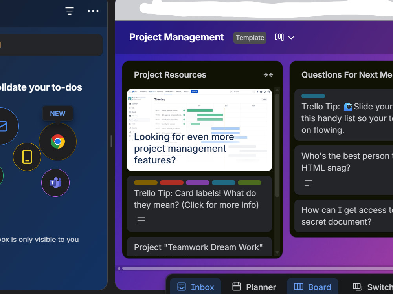The height and width of the screenshot is (294, 393).
Task: Click the NEW badge above Chrome
Action: 58,113
